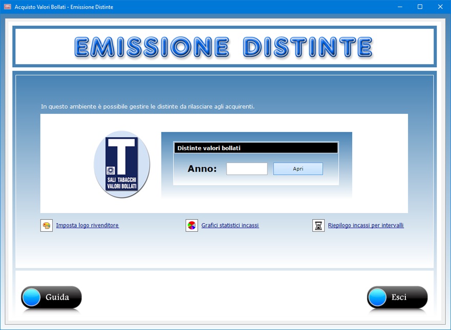Open the Grafici statistici incassi link

[230, 225]
